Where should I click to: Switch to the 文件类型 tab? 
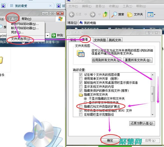[100, 40]
